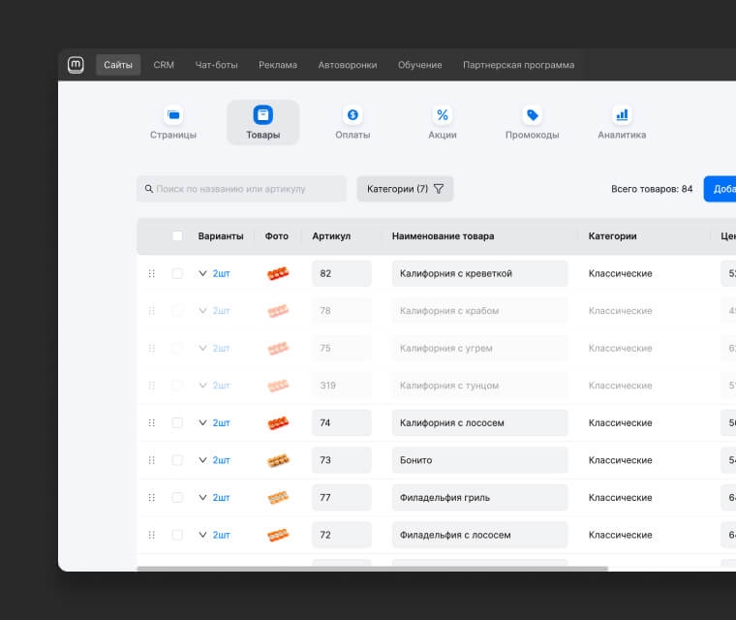Viewport: 736px width, 620px height.
Task: Click the app logo in top-left corner
Action: point(76,65)
